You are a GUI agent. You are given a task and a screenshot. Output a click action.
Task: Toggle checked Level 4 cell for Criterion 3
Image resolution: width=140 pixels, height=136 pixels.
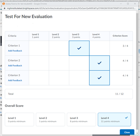[x=99, y=78]
